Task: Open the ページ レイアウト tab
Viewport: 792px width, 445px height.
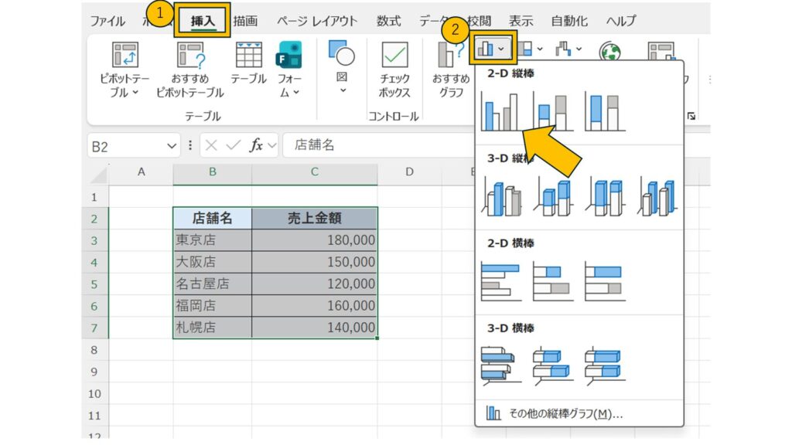Action: click(x=317, y=21)
